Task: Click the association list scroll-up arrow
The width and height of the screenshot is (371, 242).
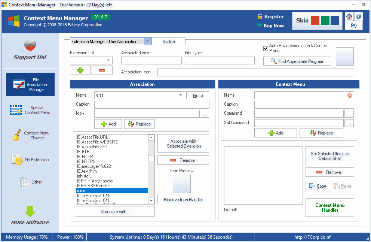Action: (151, 137)
